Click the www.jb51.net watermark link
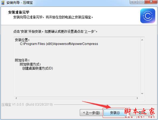 pyautogui.click(x=140, y=117)
